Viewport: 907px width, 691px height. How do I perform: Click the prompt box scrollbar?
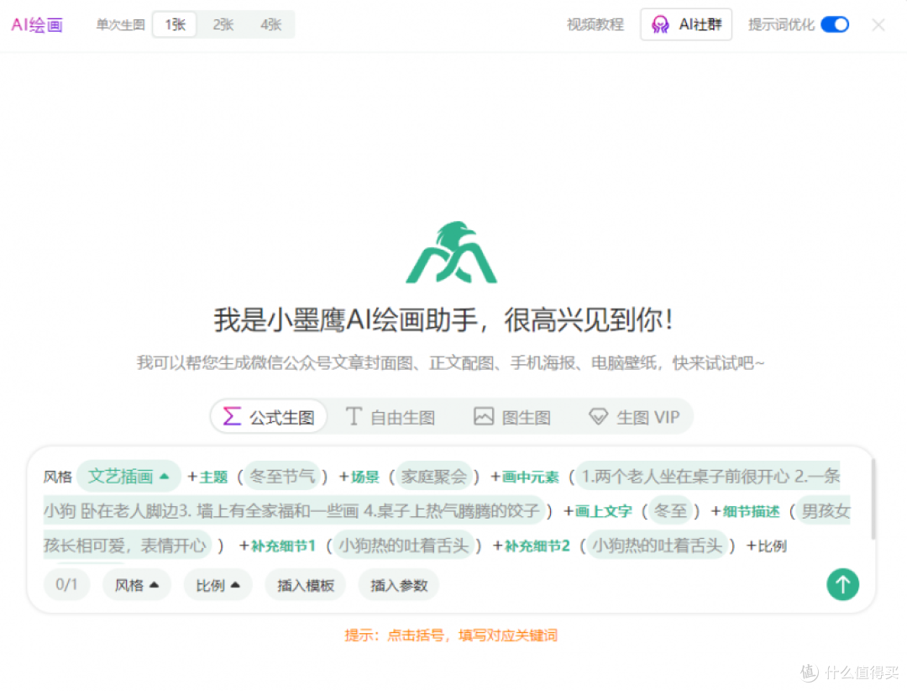pos(873,498)
